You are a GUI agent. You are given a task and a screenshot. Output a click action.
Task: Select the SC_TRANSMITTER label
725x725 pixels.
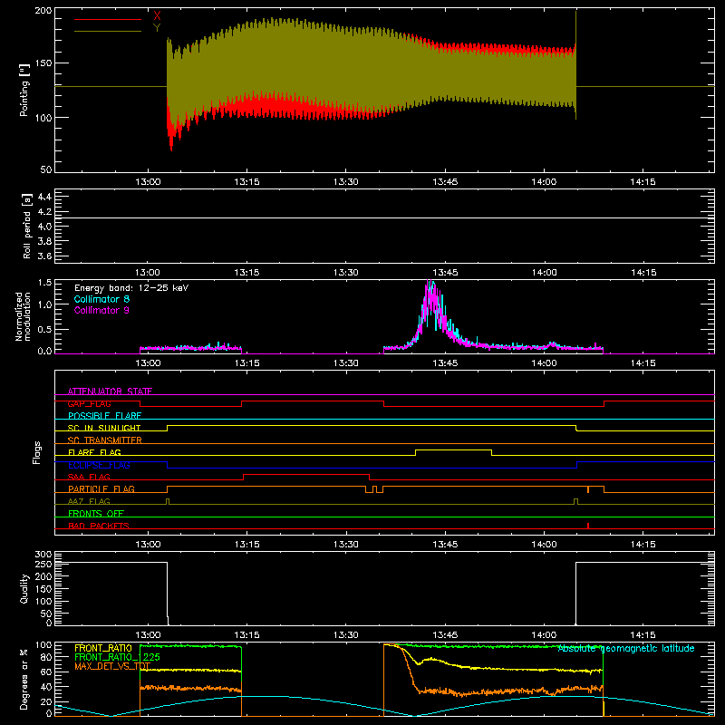pyautogui.click(x=105, y=440)
